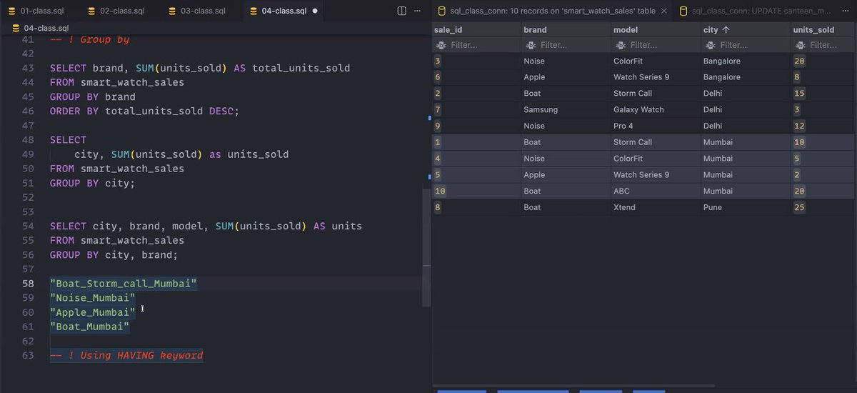Click the "Boat_Storm_call_Mumbai" string in editor
The width and height of the screenshot is (857, 393).
pos(124,284)
